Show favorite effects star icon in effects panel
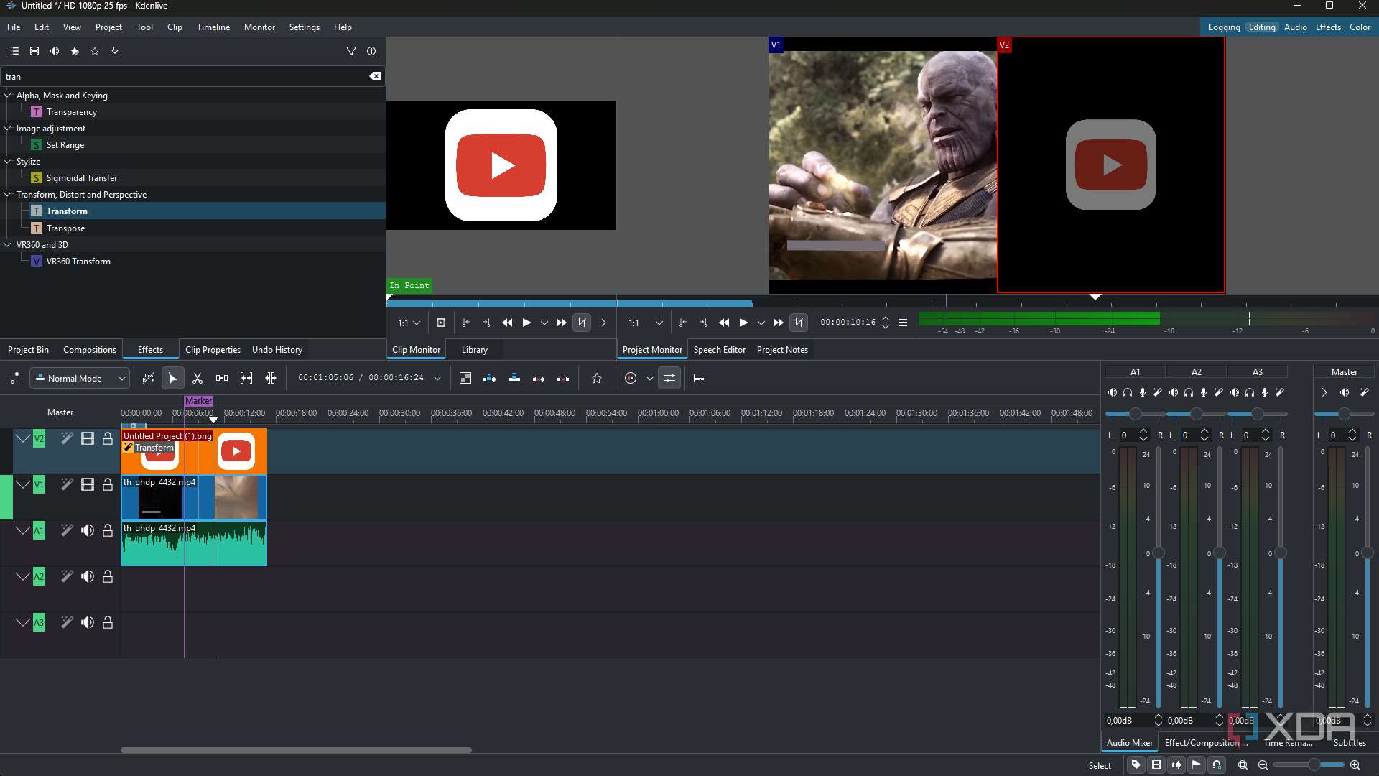Viewport: 1379px width, 776px height. (x=95, y=51)
